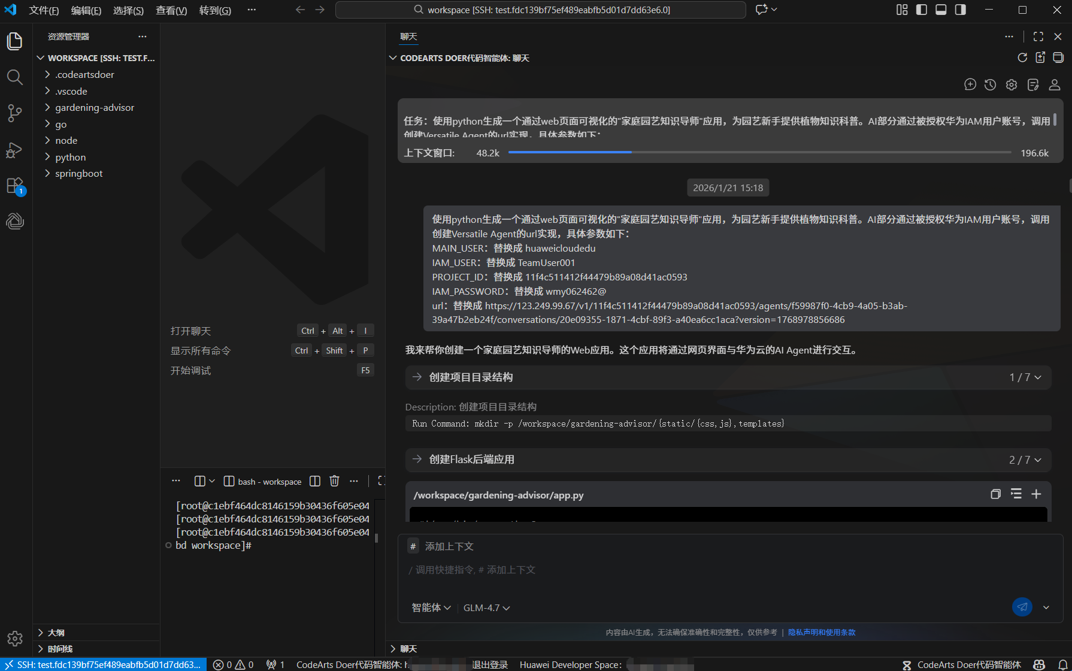Open errors and warnings status item
This screenshot has width=1072, height=671.
(x=233, y=664)
